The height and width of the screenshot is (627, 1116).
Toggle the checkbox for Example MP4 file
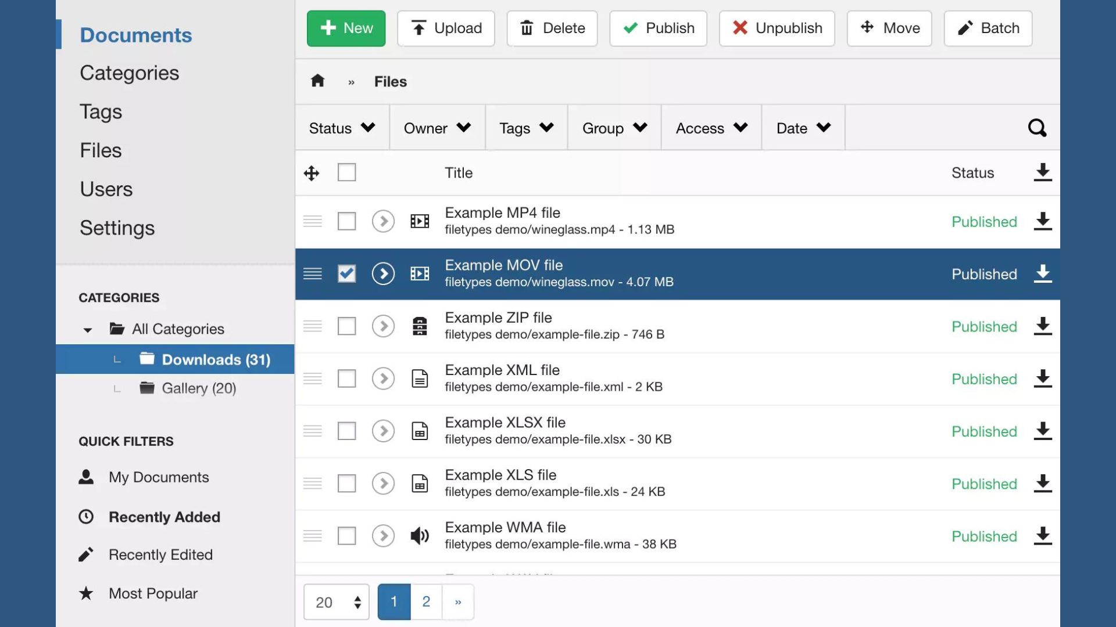coord(346,221)
